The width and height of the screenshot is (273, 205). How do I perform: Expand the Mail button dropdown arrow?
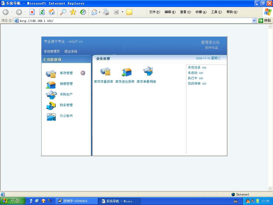click(x=99, y=12)
